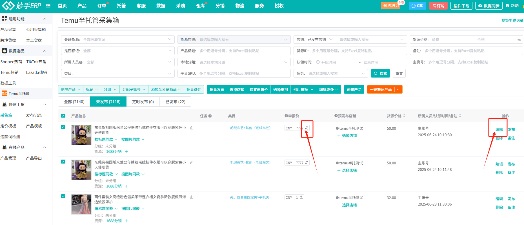
Task: Open the 客服 chat button in top bar
Action: coord(418,6)
